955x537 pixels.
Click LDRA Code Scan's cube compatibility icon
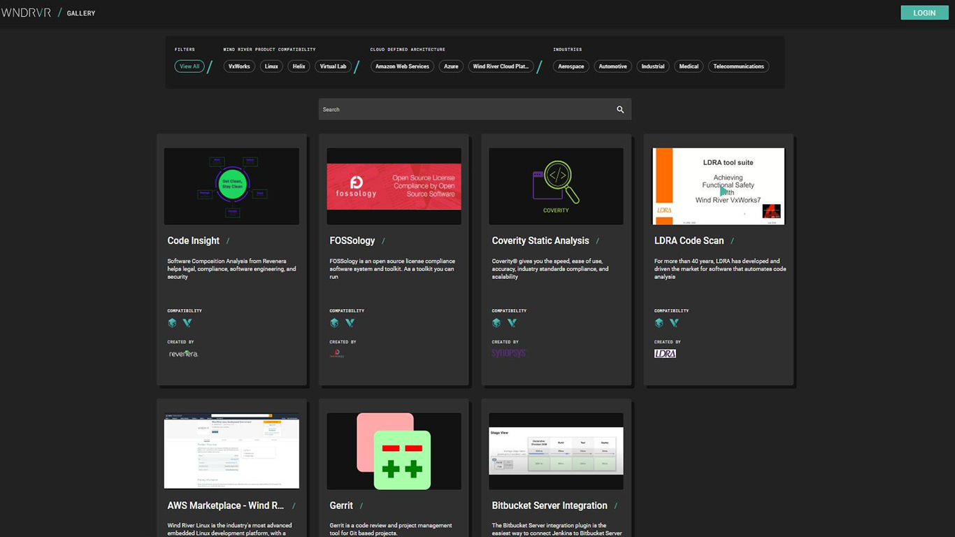[x=659, y=323]
